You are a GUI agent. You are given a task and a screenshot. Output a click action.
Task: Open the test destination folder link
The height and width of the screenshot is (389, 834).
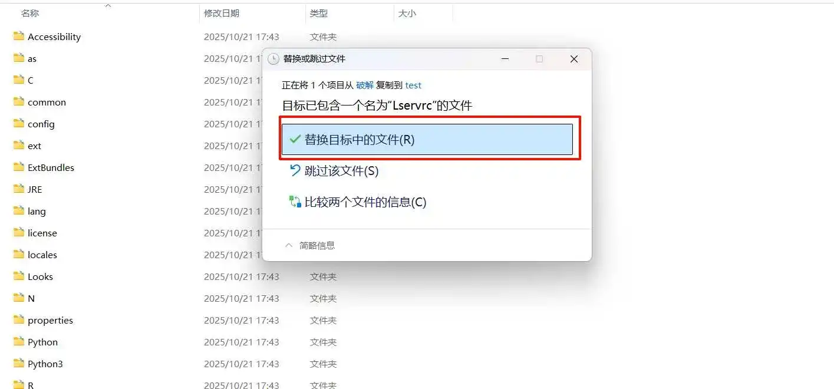click(x=413, y=85)
